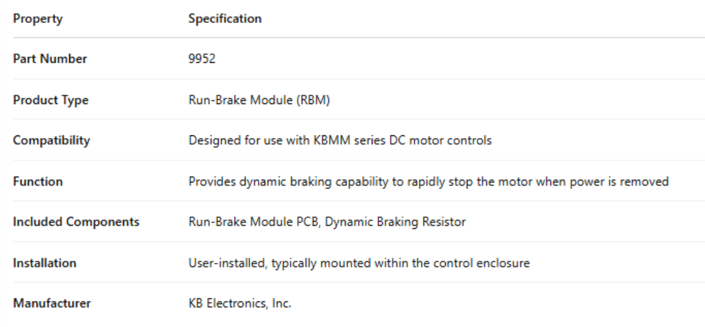Select the Function row label
Image resolution: width=705 pixels, height=327 pixels.
pyautogui.click(x=37, y=181)
